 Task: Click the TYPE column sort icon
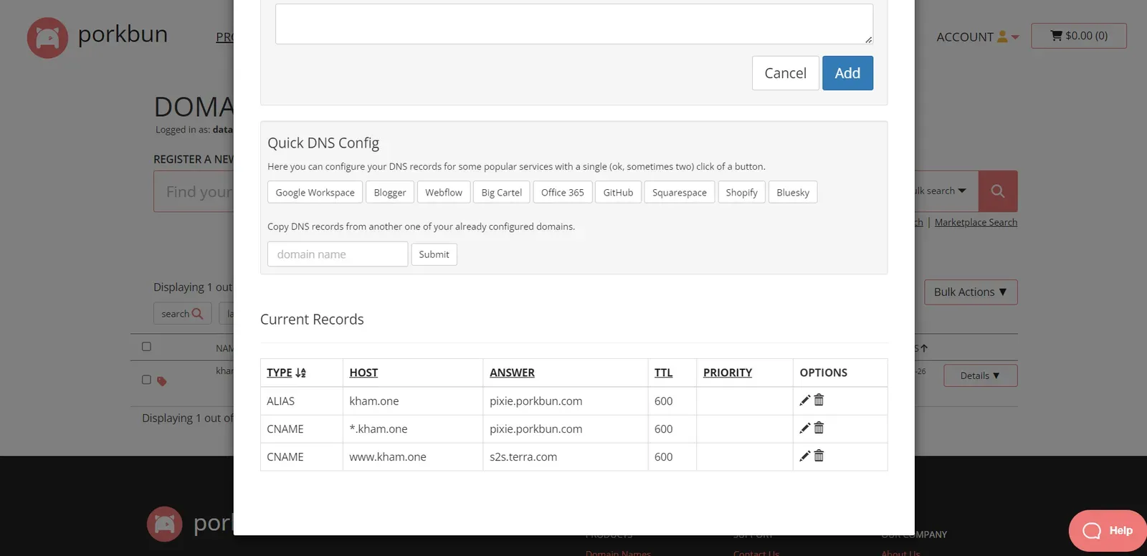(300, 373)
